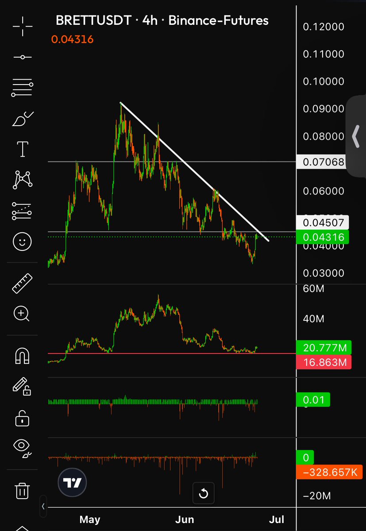Click the Jul label on time axis
The width and height of the screenshot is (366, 531).
coord(277,519)
